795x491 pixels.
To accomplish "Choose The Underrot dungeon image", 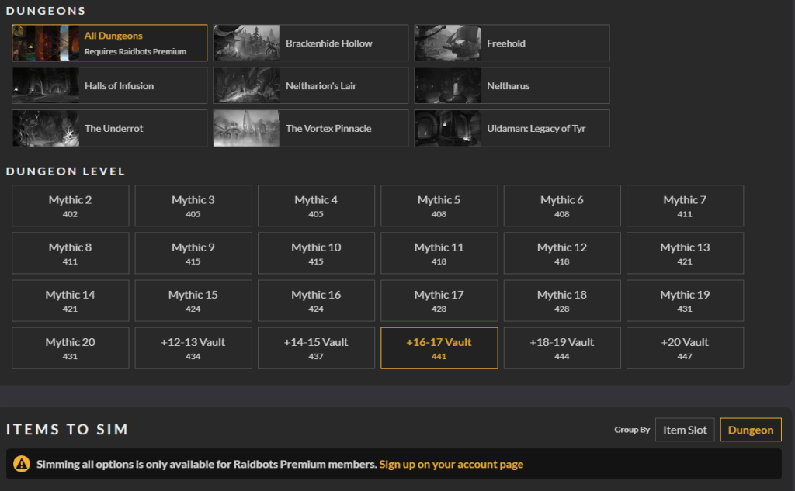I will (x=47, y=128).
